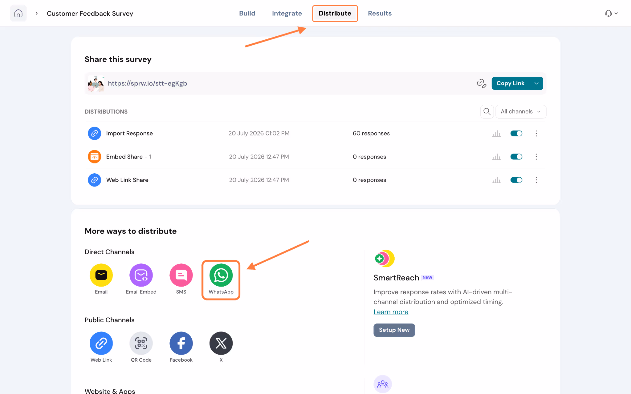Click the Embed Share - 1 row icon
631x394 pixels.
(94, 157)
